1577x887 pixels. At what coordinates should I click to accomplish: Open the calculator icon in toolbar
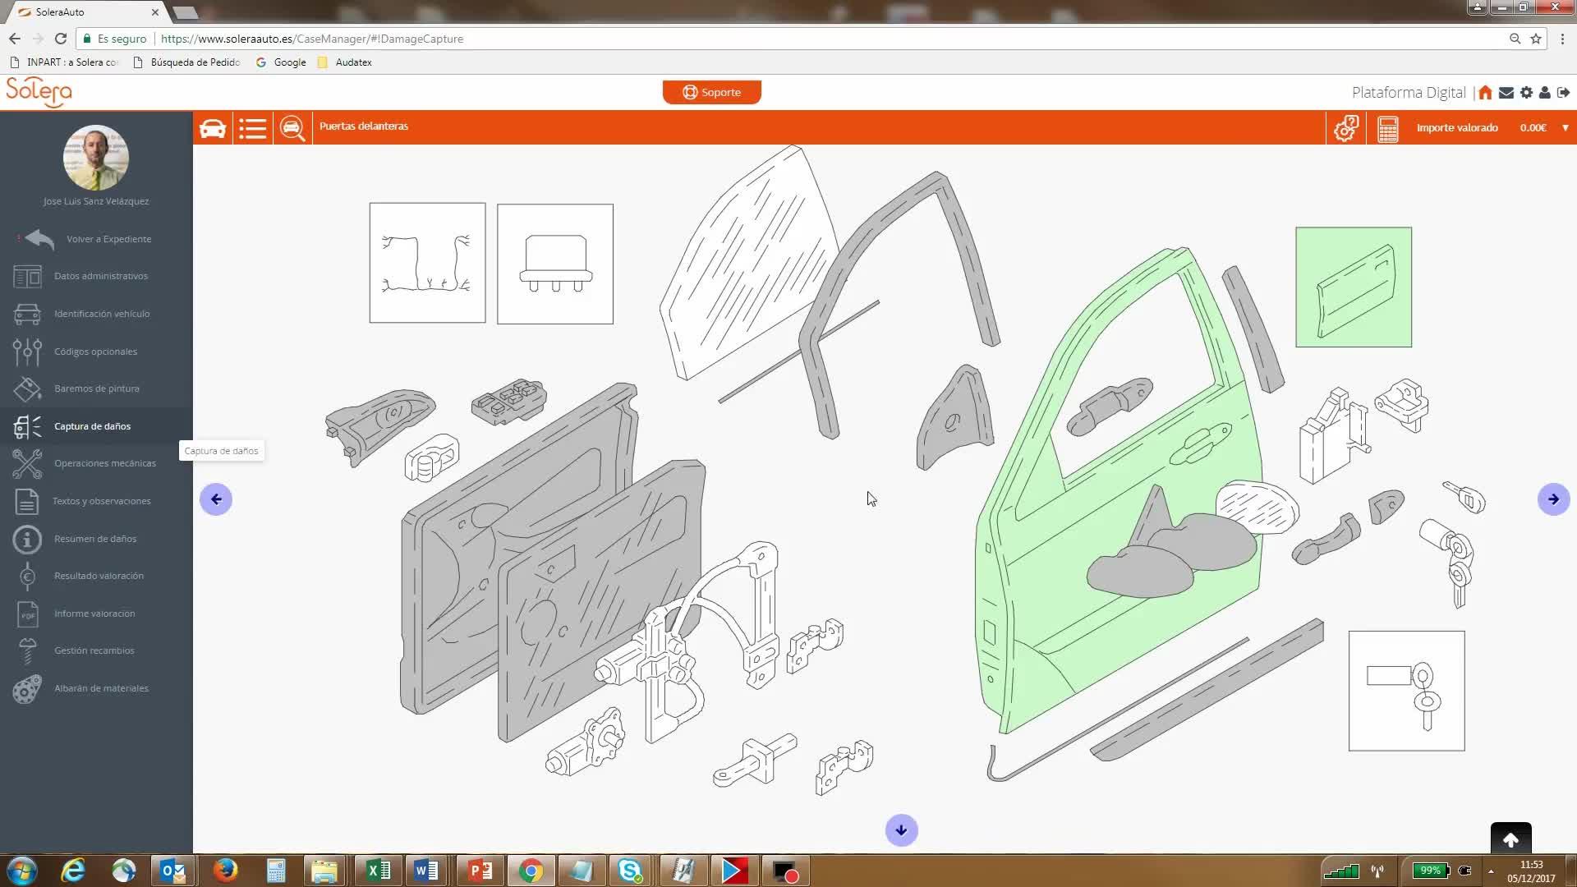(1387, 128)
